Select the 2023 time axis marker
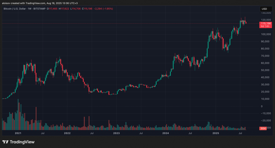The width and height of the screenshot is (275, 148). click(116, 133)
